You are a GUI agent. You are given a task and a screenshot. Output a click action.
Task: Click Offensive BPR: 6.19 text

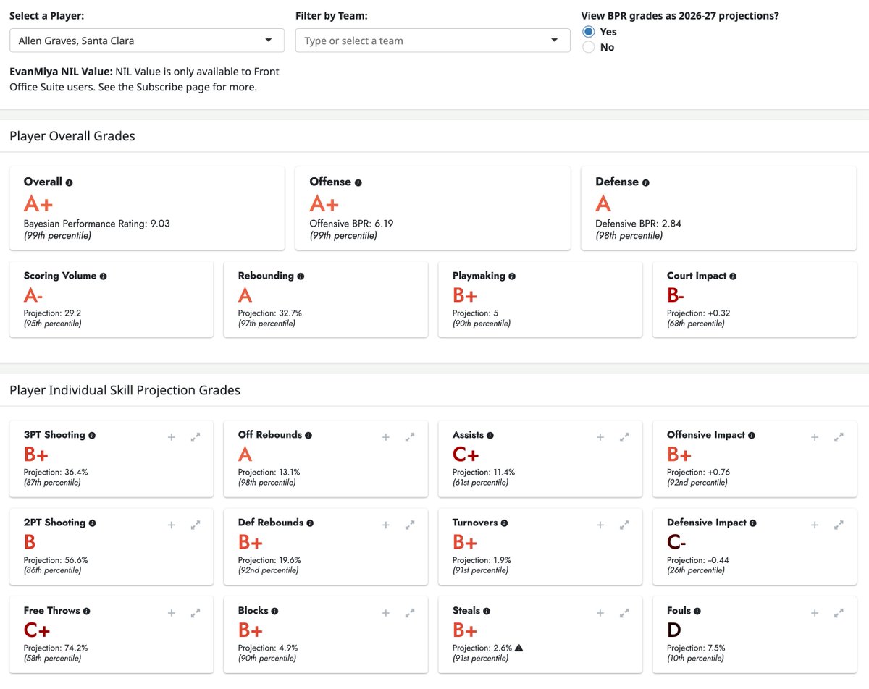351,224
